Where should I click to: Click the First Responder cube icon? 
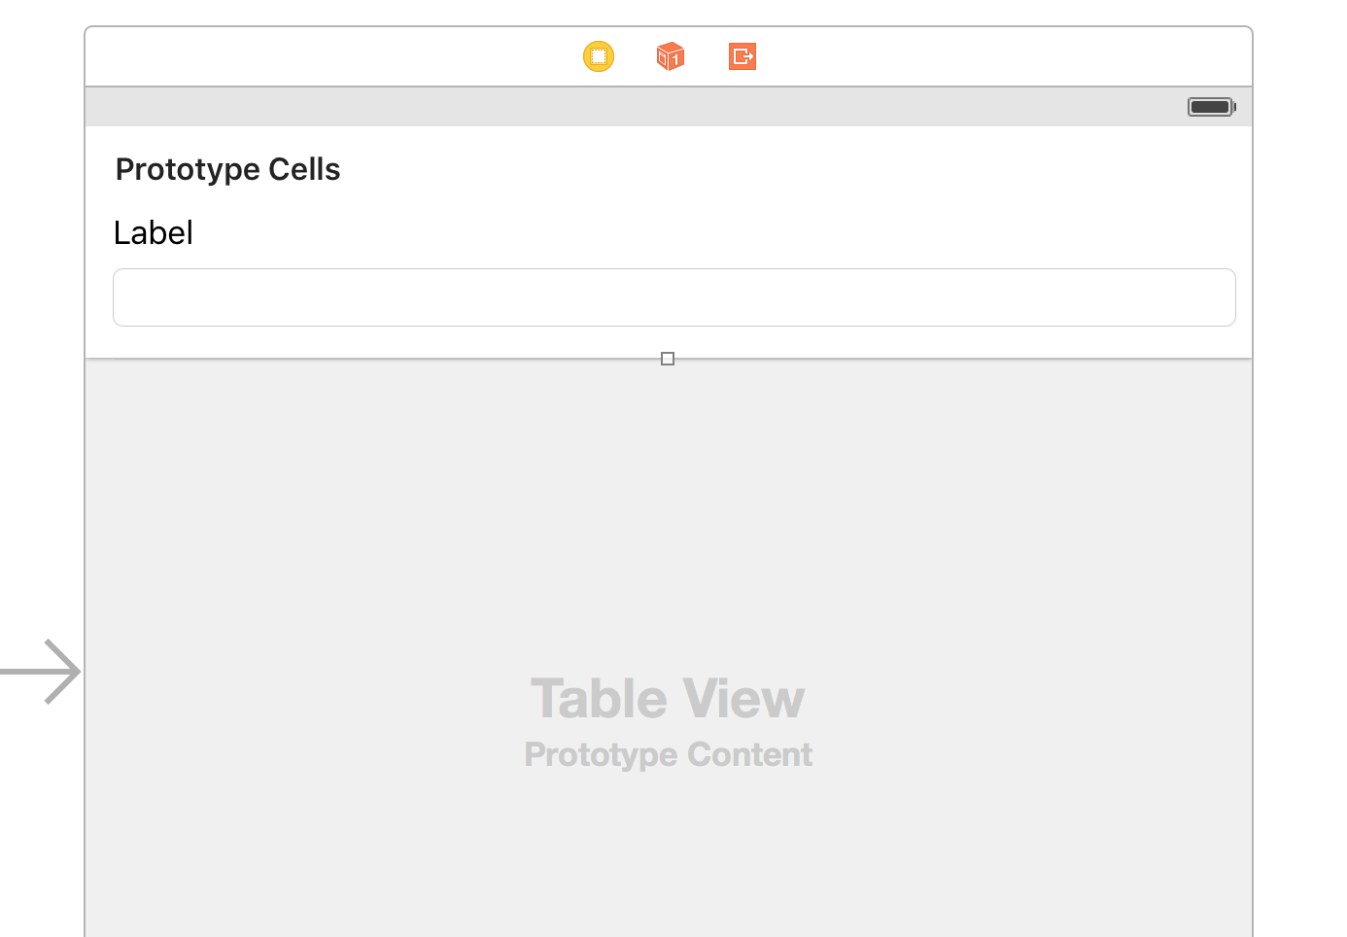671,56
